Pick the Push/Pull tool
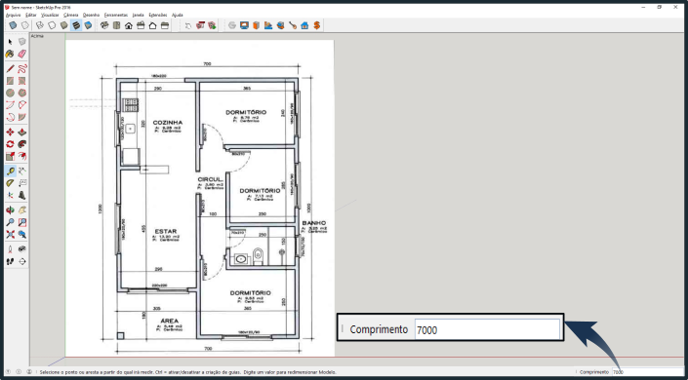Screen dimensions: 688x380 [x=21, y=132]
